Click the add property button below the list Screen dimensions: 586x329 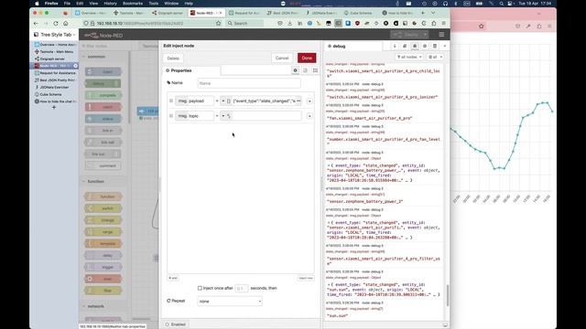[173, 278]
